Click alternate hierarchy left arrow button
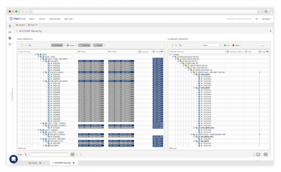 click(194, 45)
